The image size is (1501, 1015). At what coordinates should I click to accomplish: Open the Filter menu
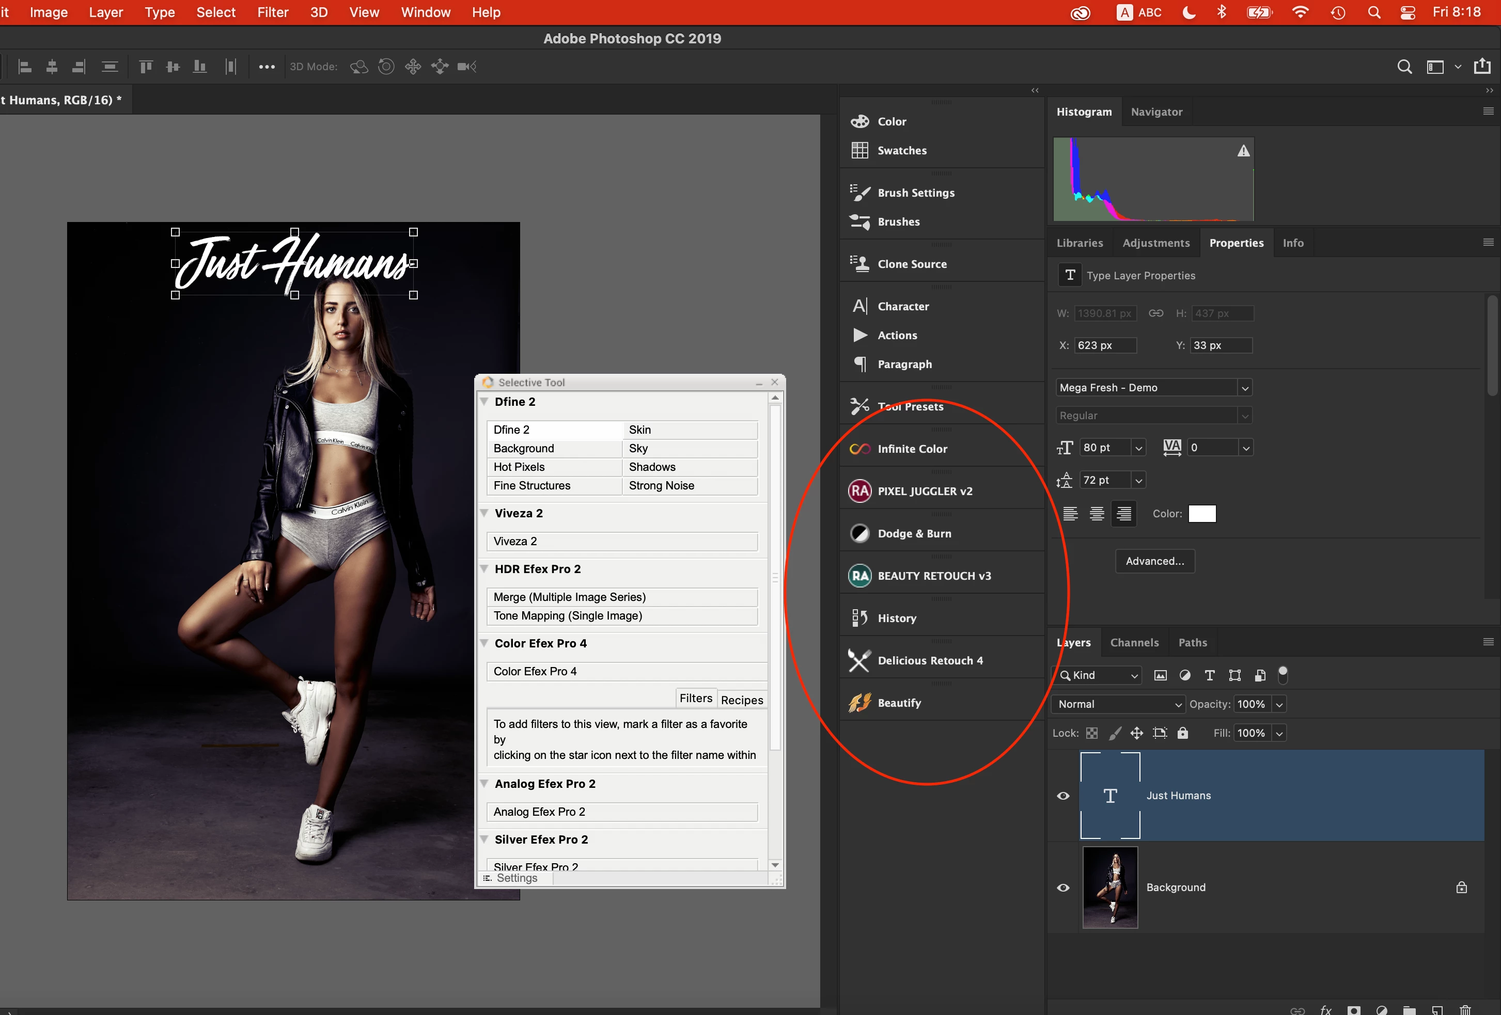point(272,12)
